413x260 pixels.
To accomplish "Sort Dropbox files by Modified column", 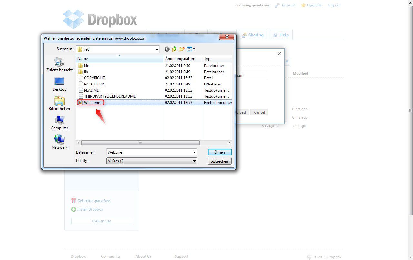I will click(x=300, y=73).
